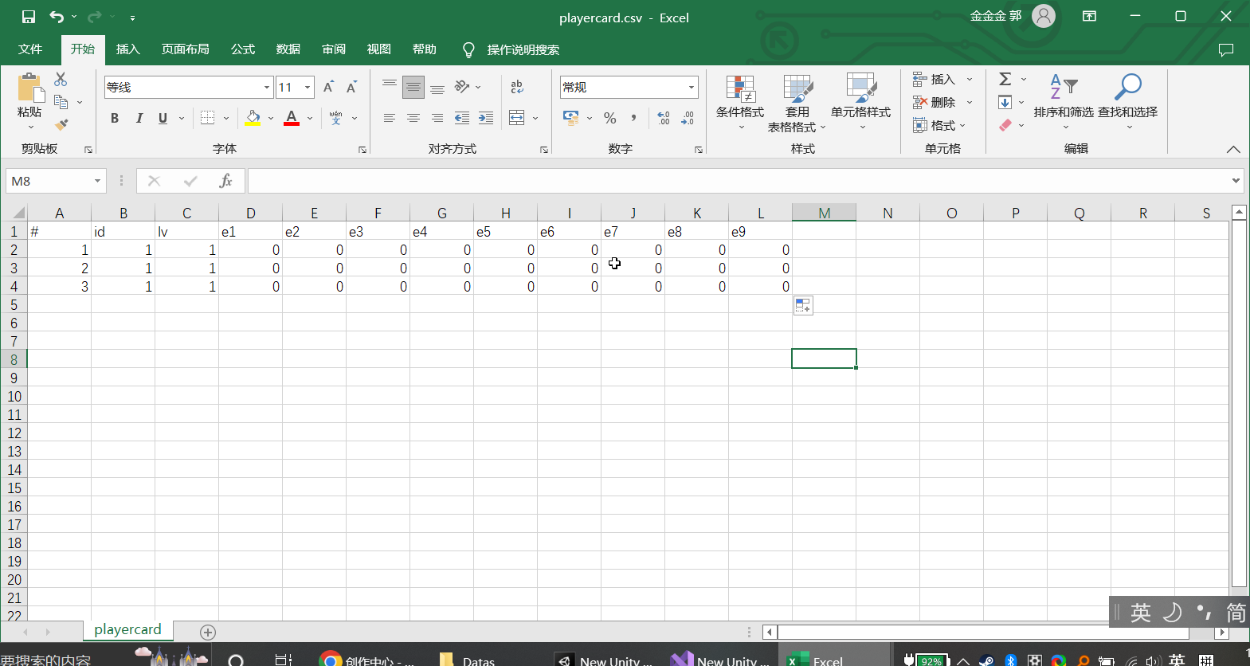
Task: Expand the formula bar
Action: (x=1236, y=181)
